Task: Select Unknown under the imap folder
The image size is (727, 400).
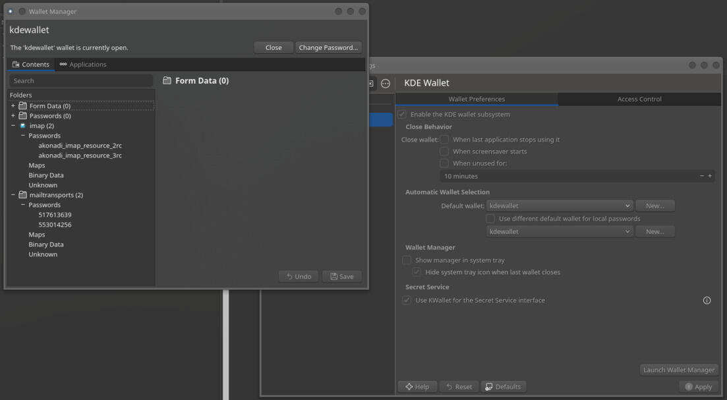Action: point(43,185)
